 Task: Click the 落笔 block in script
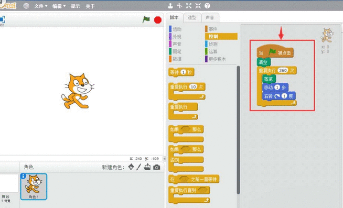point(269,79)
